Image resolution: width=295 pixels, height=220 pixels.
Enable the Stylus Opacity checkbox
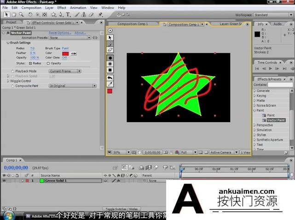point(48,63)
